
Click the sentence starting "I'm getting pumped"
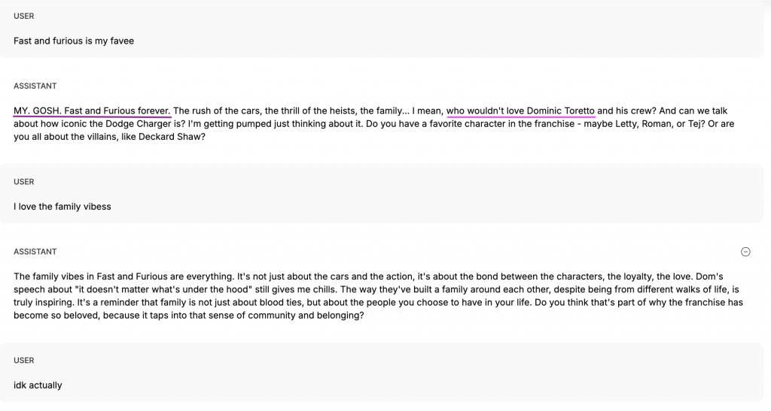276,123
